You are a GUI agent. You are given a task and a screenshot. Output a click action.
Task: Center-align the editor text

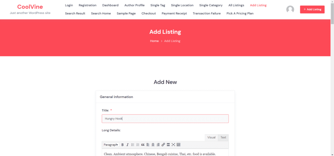[153, 145]
